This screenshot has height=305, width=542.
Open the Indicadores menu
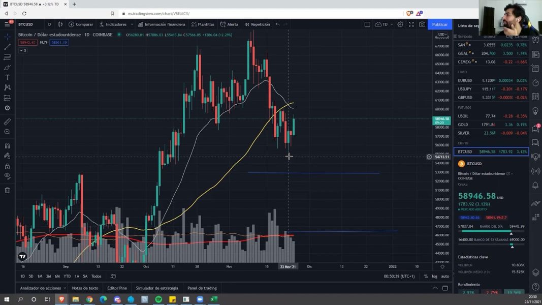coord(113,24)
